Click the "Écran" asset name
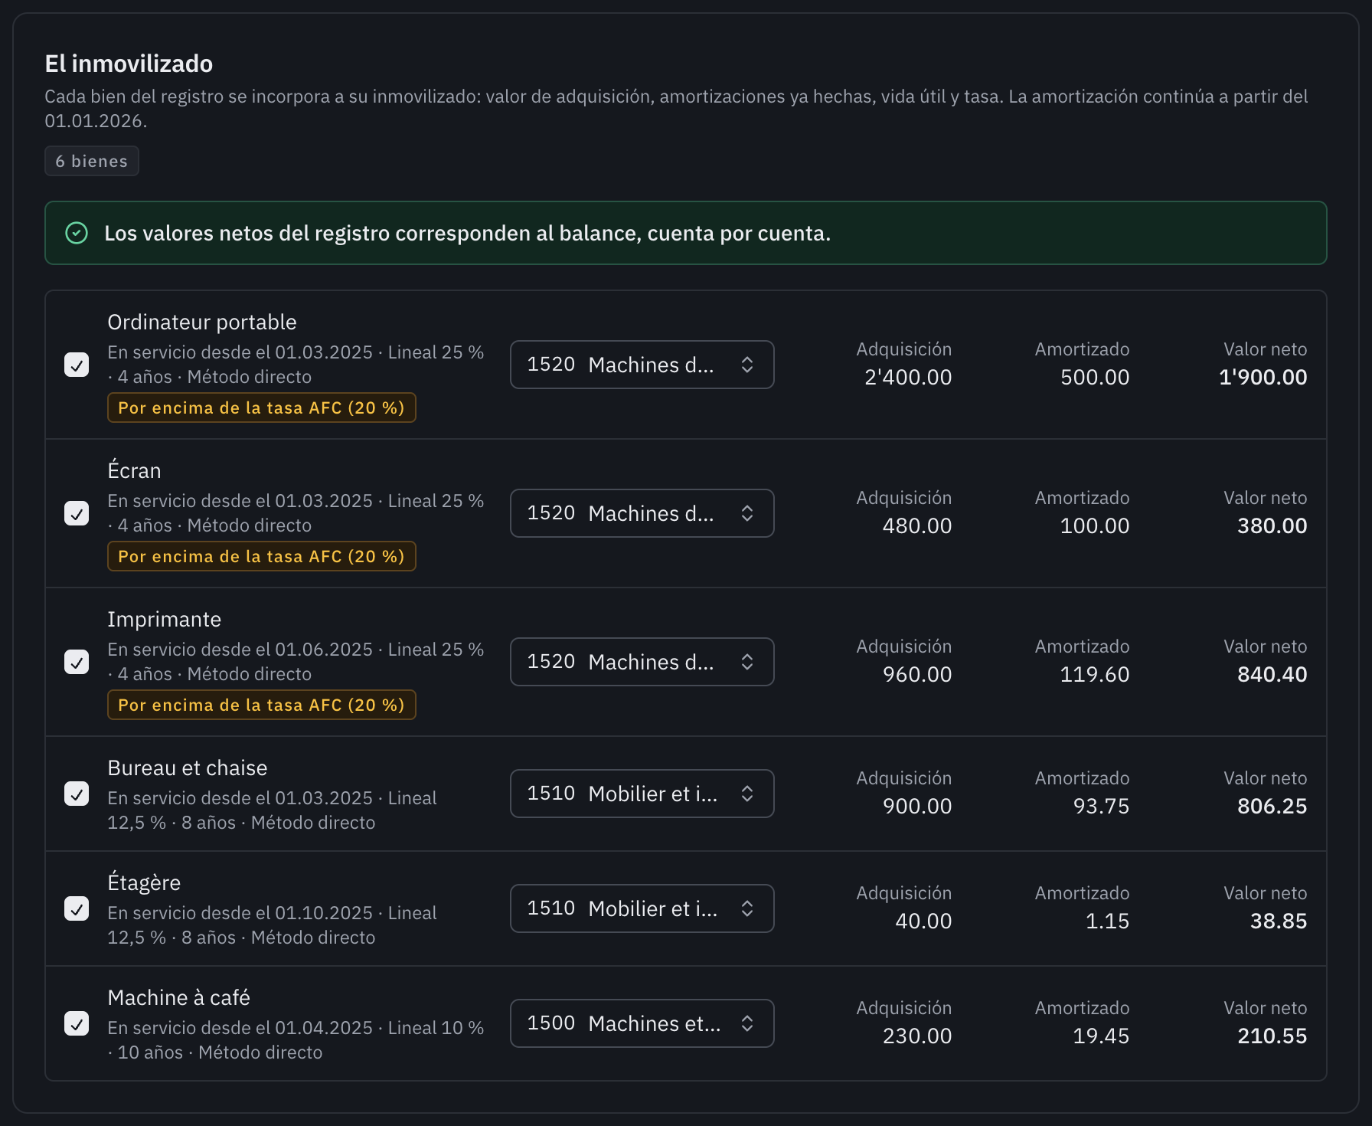The image size is (1372, 1126). coord(135,470)
